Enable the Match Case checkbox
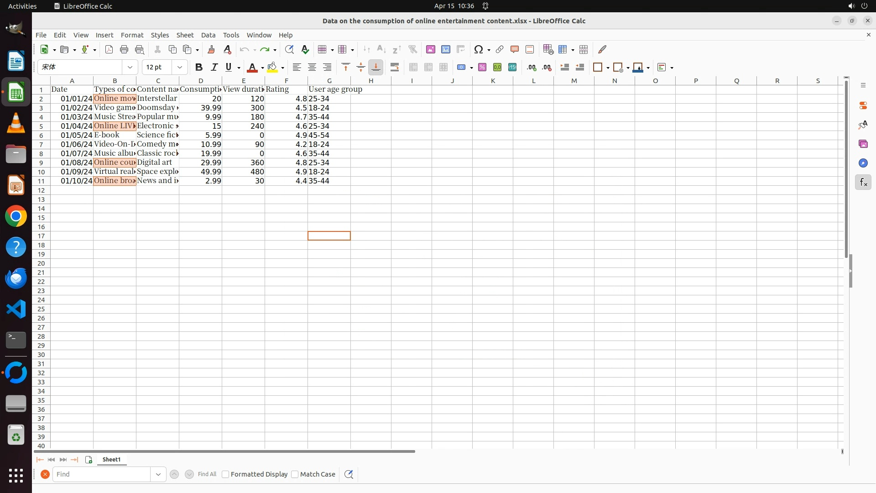Viewport: 876px width, 493px height. point(295,474)
